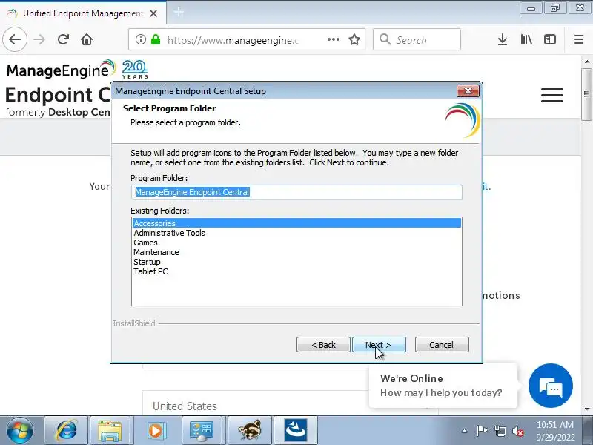Close the Unified Endpoint Management tab
The width and height of the screenshot is (593, 445).
(153, 13)
